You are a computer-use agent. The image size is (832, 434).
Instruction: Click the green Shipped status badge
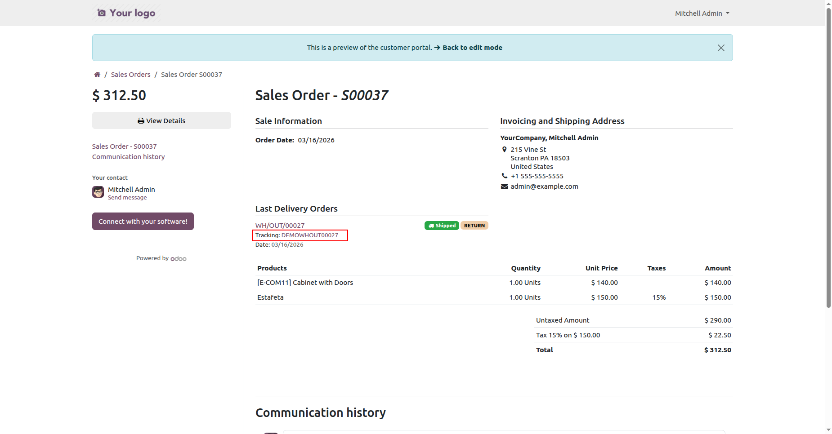pyautogui.click(x=442, y=226)
